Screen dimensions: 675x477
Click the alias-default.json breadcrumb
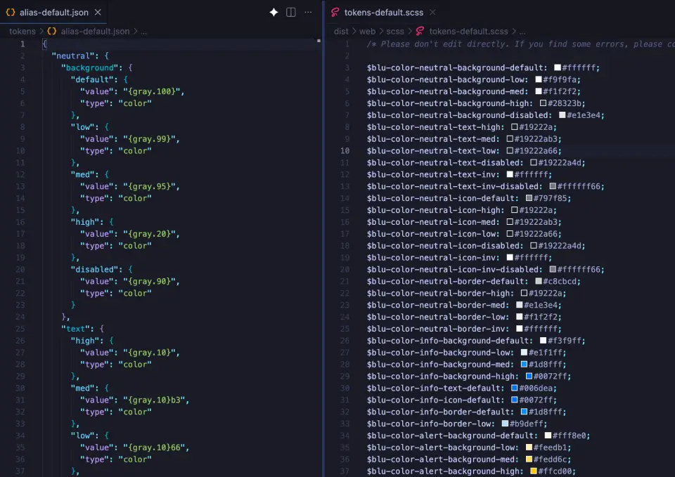pos(95,32)
